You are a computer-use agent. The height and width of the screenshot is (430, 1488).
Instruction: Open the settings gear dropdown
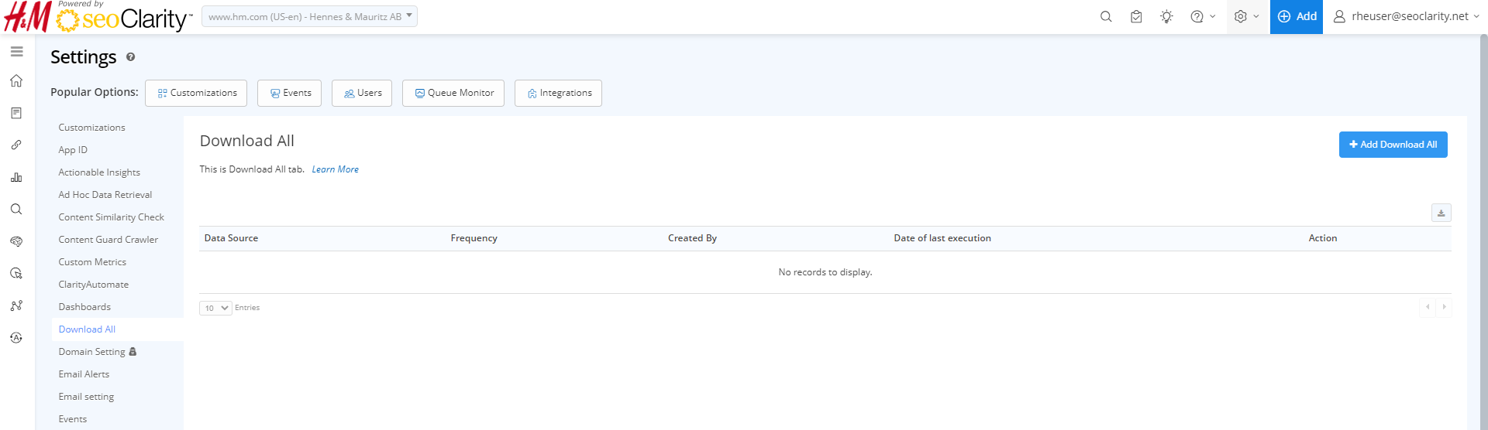pyautogui.click(x=1247, y=16)
